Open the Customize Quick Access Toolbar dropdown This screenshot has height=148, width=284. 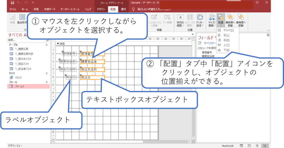coord(33,2)
